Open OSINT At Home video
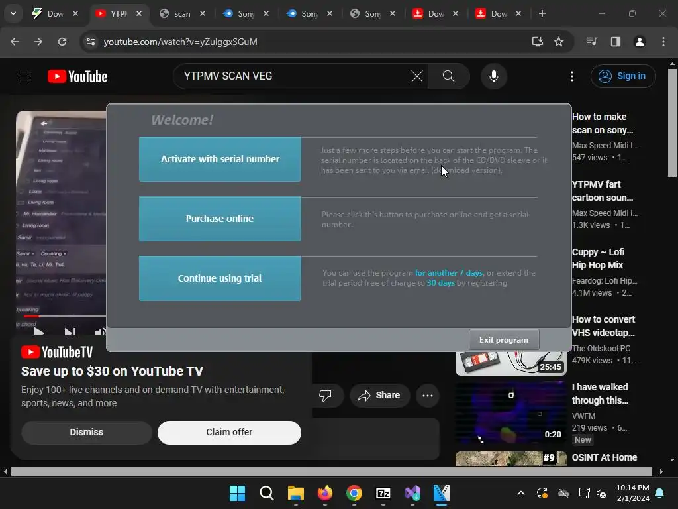The image size is (678, 509). (x=604, y=457)
